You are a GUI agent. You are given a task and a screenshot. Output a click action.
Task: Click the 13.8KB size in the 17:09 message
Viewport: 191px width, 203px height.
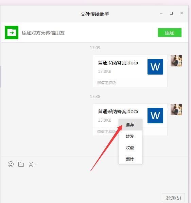(x=105, y=71)
